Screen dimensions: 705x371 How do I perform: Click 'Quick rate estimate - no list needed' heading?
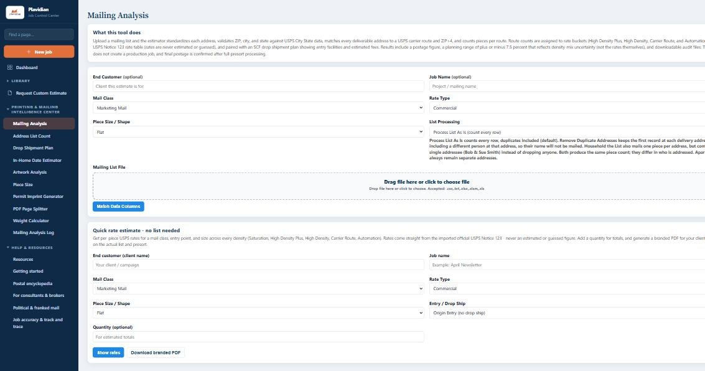[x=136, y=230]
